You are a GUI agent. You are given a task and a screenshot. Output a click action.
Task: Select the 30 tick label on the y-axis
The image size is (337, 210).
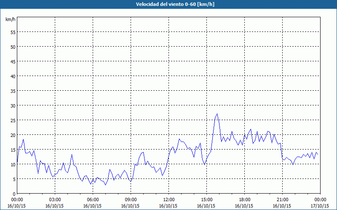tap(13, 105)
